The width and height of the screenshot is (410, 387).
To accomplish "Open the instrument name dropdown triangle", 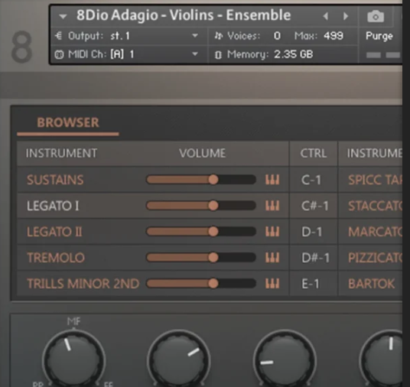I will tap(63, 17).
